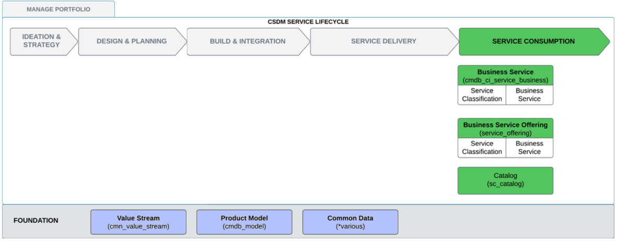
Task: Select the Service Delivery stage arrow
Action: pos(384,41)
